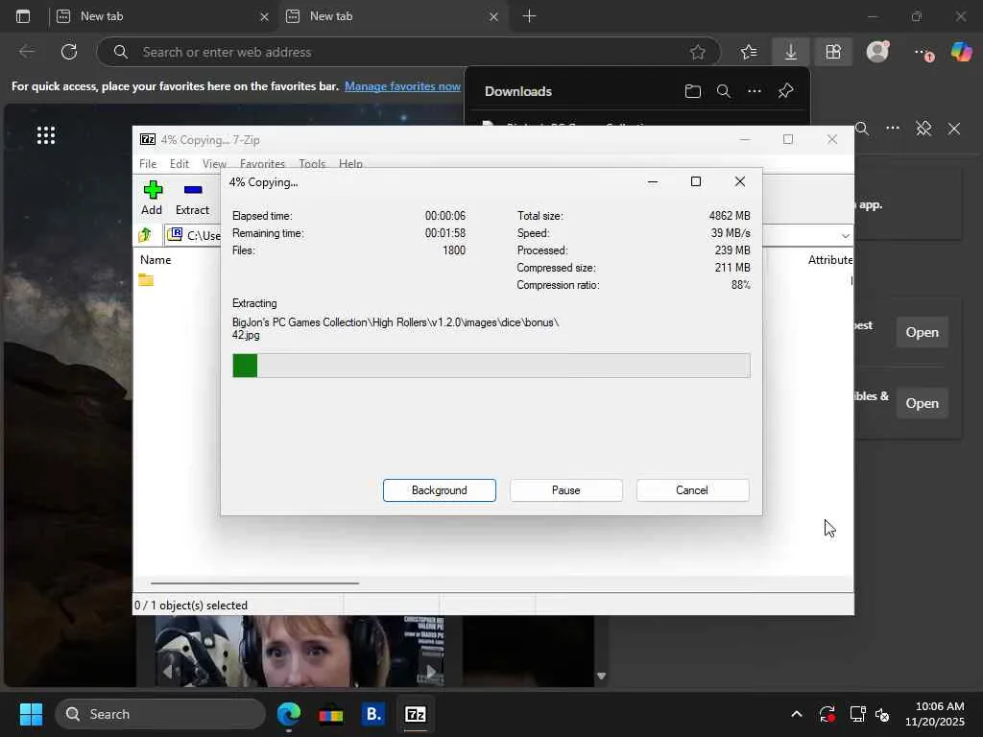Click the taskbar Search box

point(160,714)
